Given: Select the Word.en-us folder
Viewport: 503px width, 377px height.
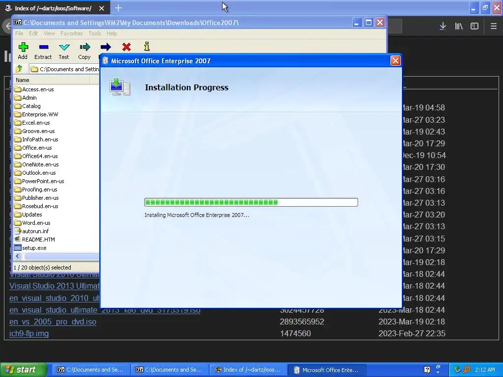Looking at the screenshot, I should point(32,223).
